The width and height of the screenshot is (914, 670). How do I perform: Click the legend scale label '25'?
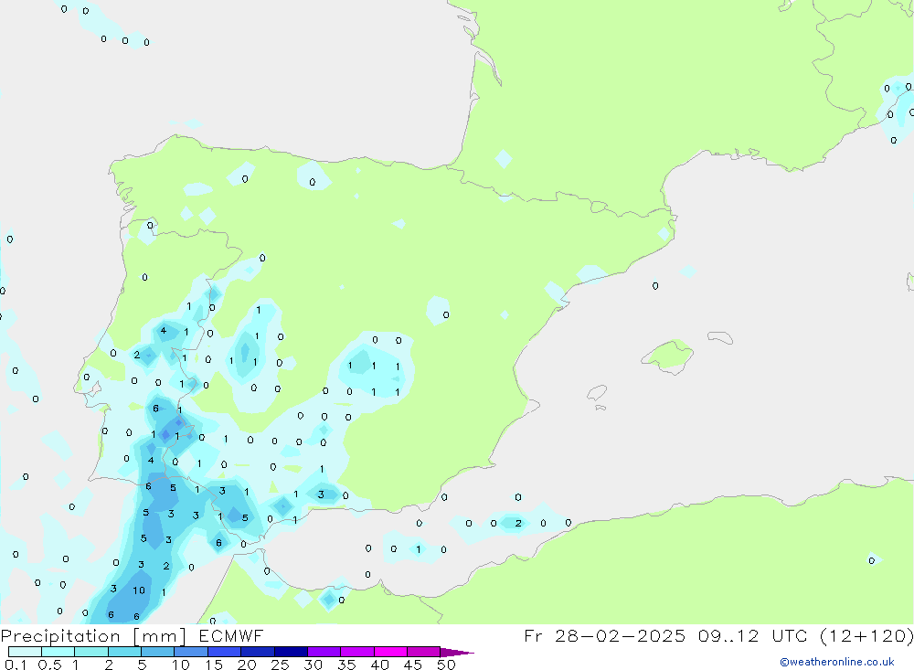coord(280,665)
